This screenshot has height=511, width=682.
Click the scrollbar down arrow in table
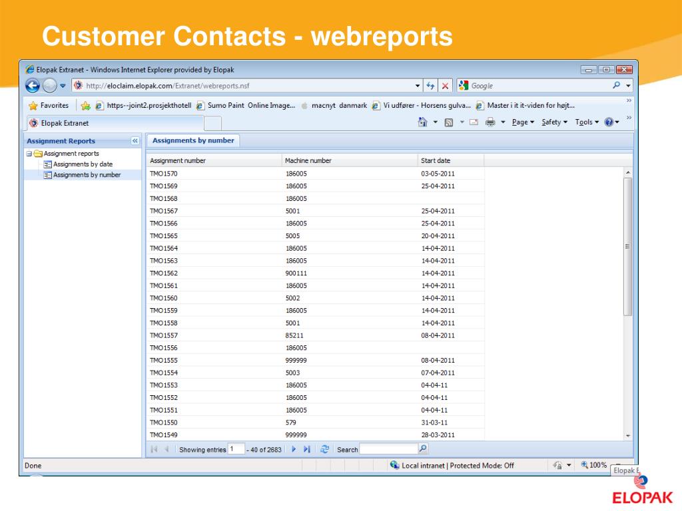(627, 436)
